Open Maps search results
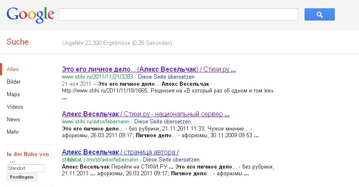 tap(13, 95)
